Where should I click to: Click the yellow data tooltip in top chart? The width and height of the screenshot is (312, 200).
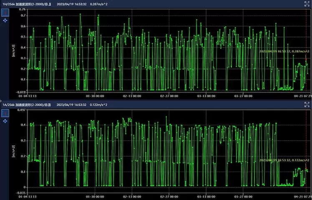point(284,51)
